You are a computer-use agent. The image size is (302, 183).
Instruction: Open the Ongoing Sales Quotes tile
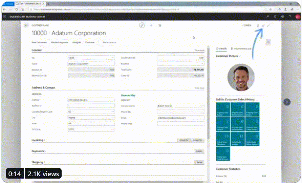(x=223, y=109)
